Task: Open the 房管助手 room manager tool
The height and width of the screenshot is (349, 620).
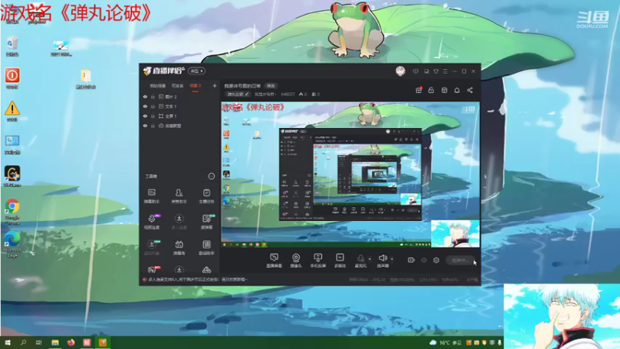Action: pos(179,196)
